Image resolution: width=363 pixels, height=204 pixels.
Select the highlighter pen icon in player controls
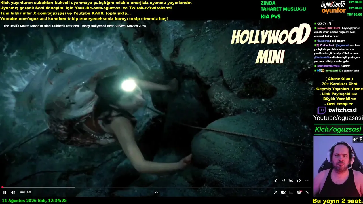click(275, 192)
